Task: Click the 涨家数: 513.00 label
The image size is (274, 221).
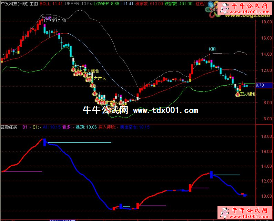Action: click(149, 4)
